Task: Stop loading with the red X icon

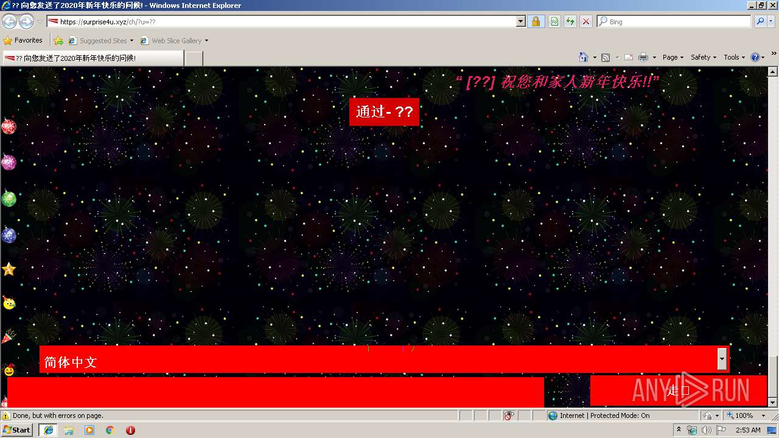Action: [x=585, y=21]
